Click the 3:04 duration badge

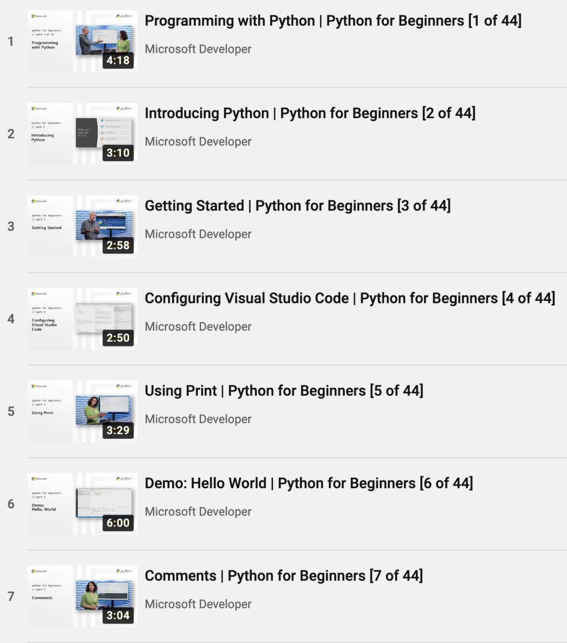[118, 615]
